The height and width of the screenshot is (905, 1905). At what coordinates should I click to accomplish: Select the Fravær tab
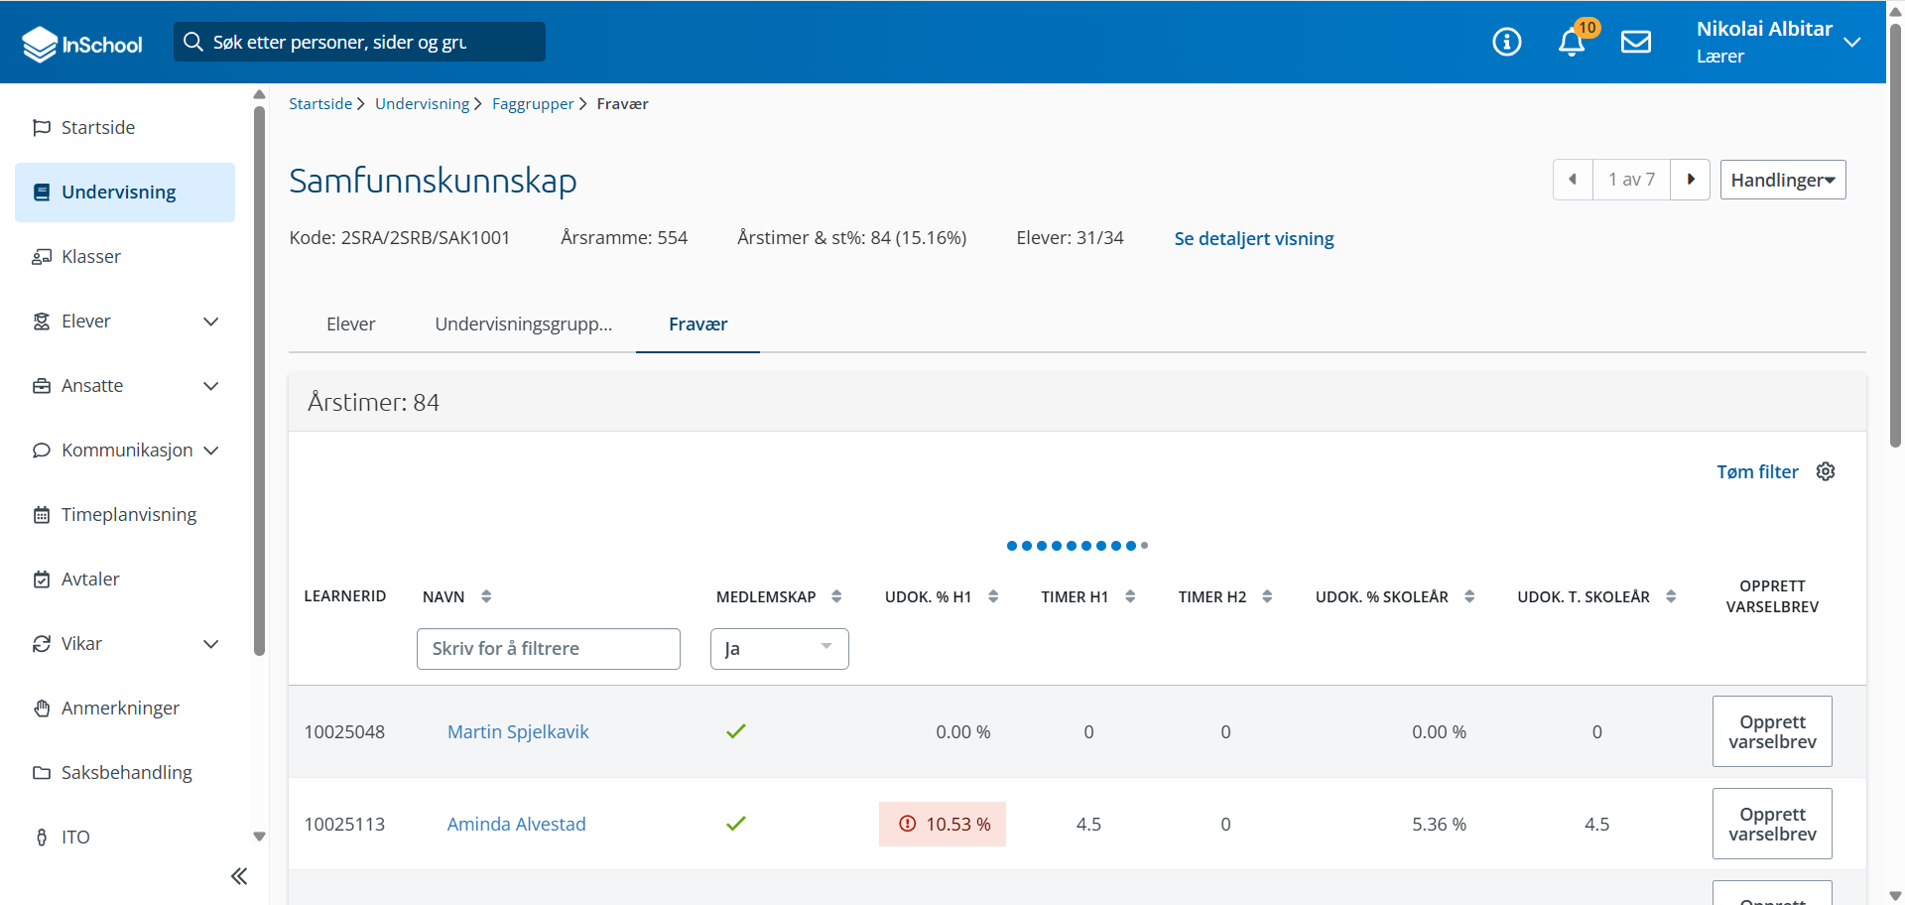[x=698, y=323]
